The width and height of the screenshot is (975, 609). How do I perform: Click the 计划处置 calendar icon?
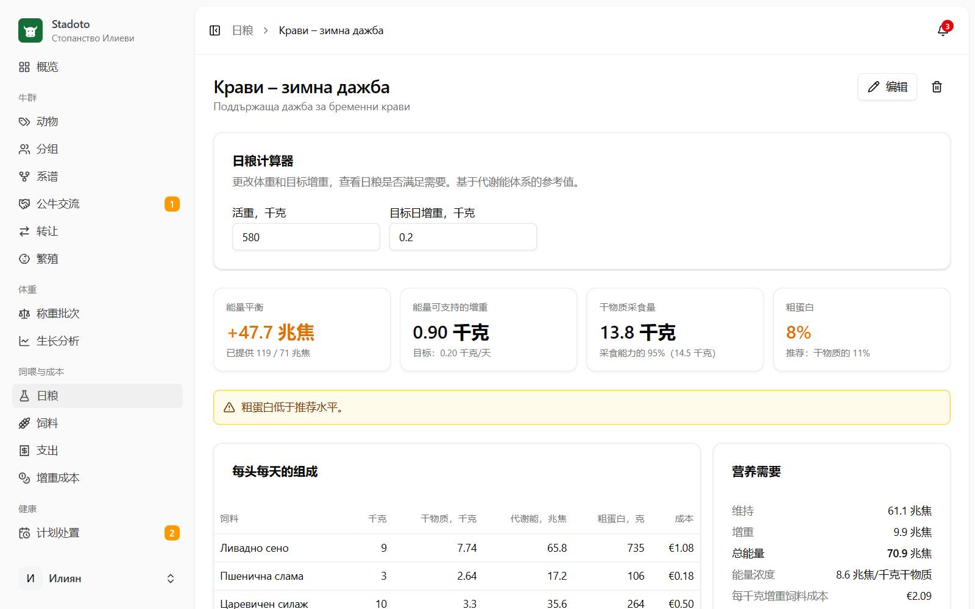pos(24,533)
